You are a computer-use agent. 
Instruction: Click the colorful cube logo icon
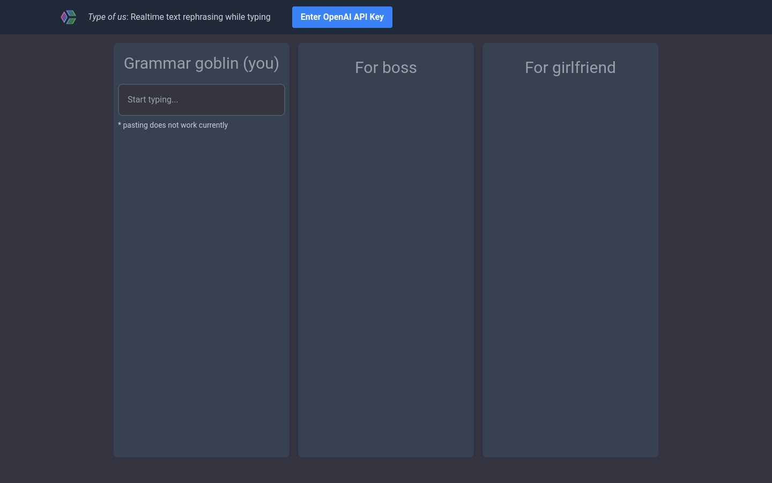[69, 17]
